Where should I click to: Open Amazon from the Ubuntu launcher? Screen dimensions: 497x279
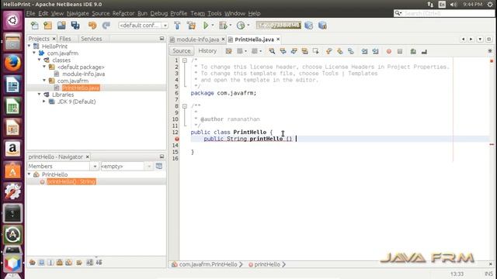(12, 149)
